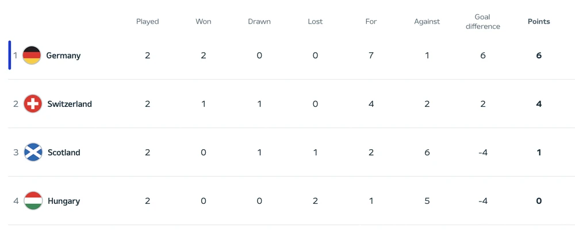Click Switzerland's points value of 4
Image resolution: width=575 pixels, height=244 pixels.
pyautogui.click(x=539, y=104)
